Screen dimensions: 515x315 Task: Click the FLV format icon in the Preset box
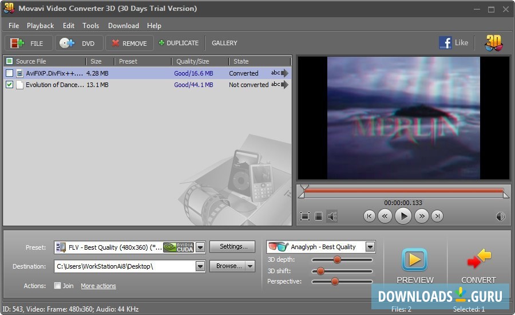coord(61,247)
